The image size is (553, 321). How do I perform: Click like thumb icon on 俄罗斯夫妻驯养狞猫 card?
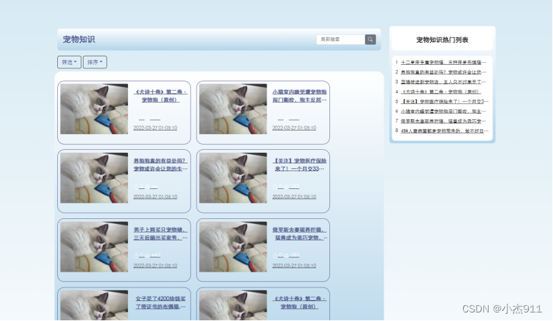coord(275,255)
